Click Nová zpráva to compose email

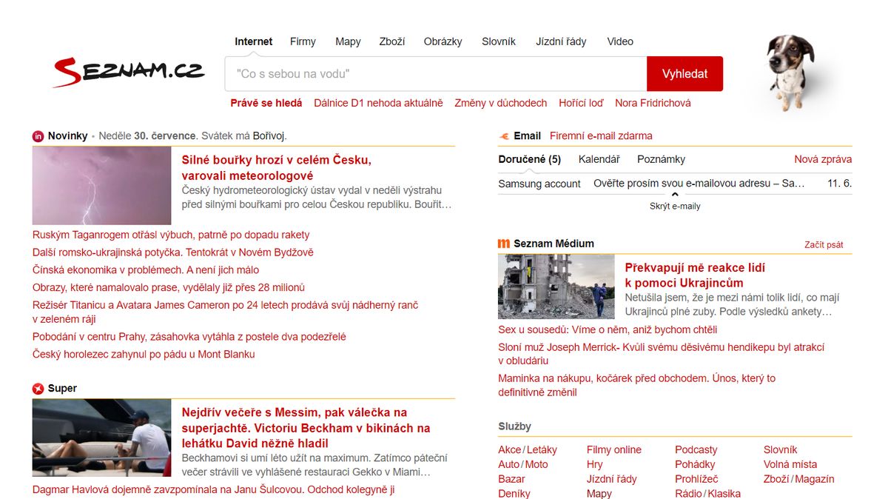click(823, 159)
